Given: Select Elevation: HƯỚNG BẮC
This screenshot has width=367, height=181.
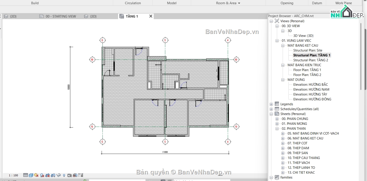Looking at the screenshot, I should pos(310,85).
